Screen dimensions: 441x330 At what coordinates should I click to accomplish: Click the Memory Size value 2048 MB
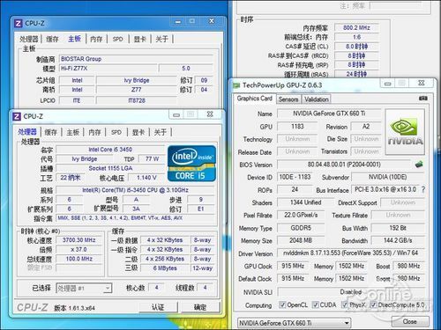[301, 240]
